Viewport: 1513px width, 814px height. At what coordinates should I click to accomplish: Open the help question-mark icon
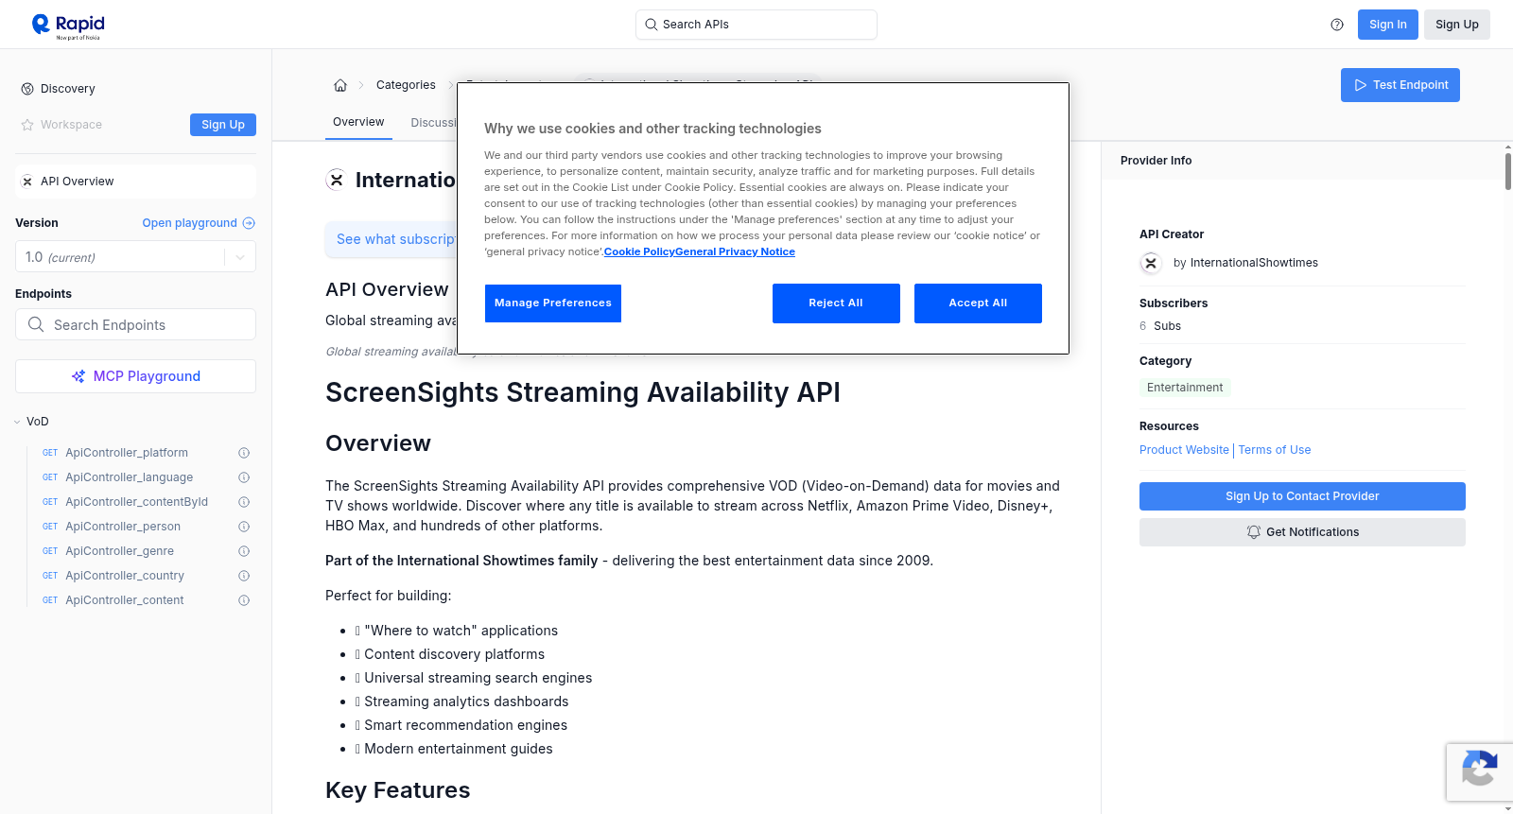coord(1337,25)
